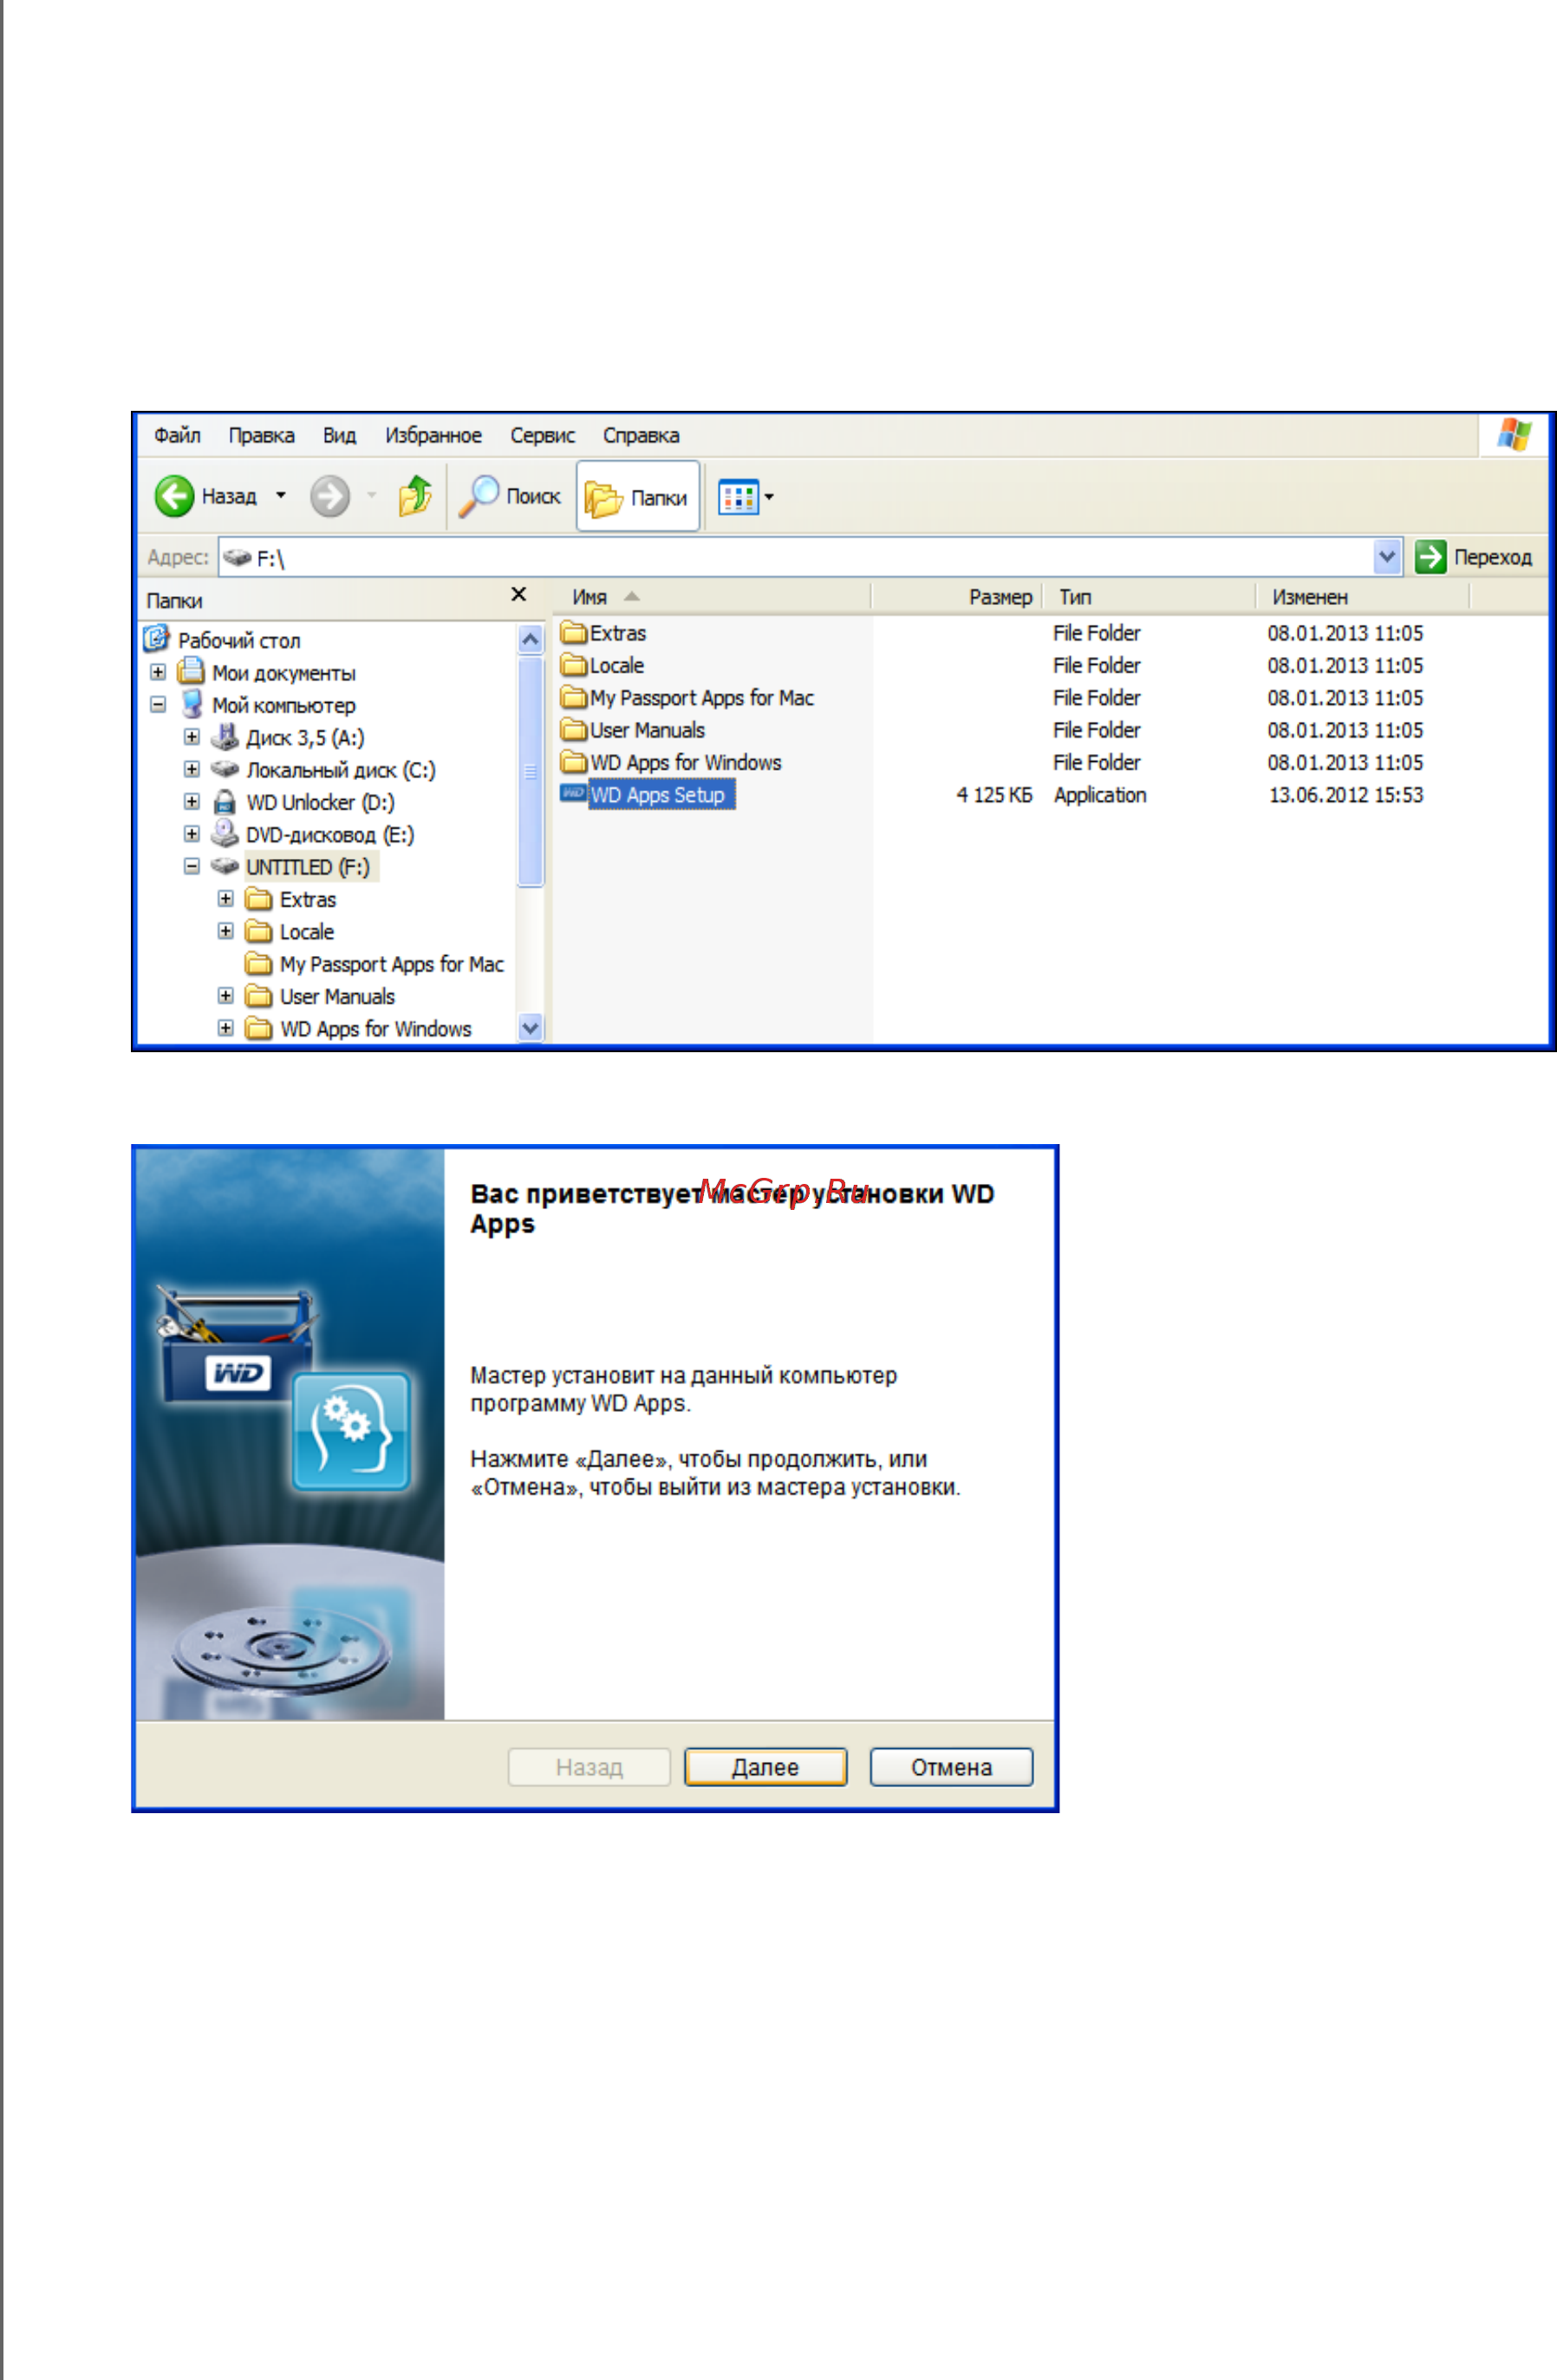Open the address bar dropdown
This screenshot has height=2380, width=1557.
tap(1387, 557)
